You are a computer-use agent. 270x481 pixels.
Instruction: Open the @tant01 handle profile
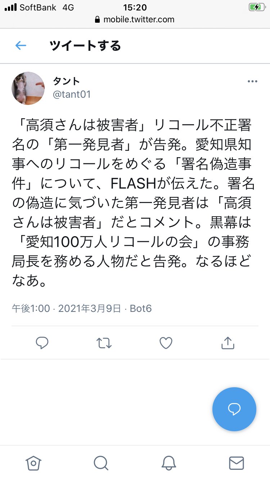click(72, 94)
